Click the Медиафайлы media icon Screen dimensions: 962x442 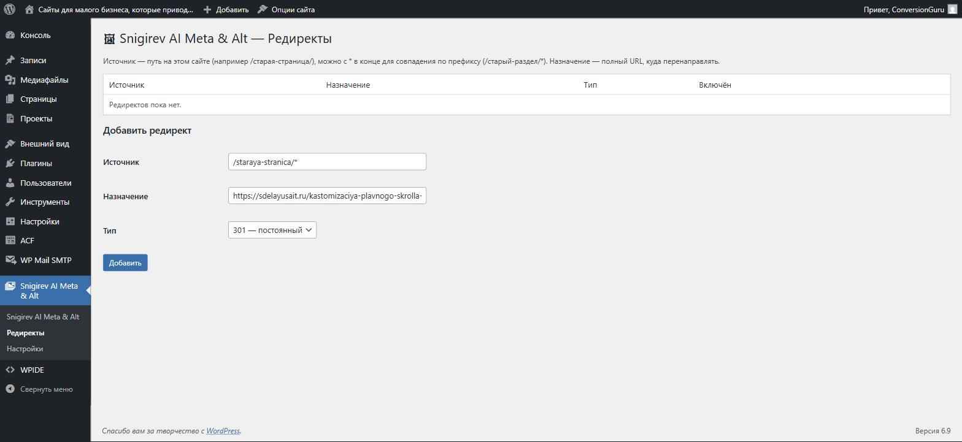coord(10,80)
